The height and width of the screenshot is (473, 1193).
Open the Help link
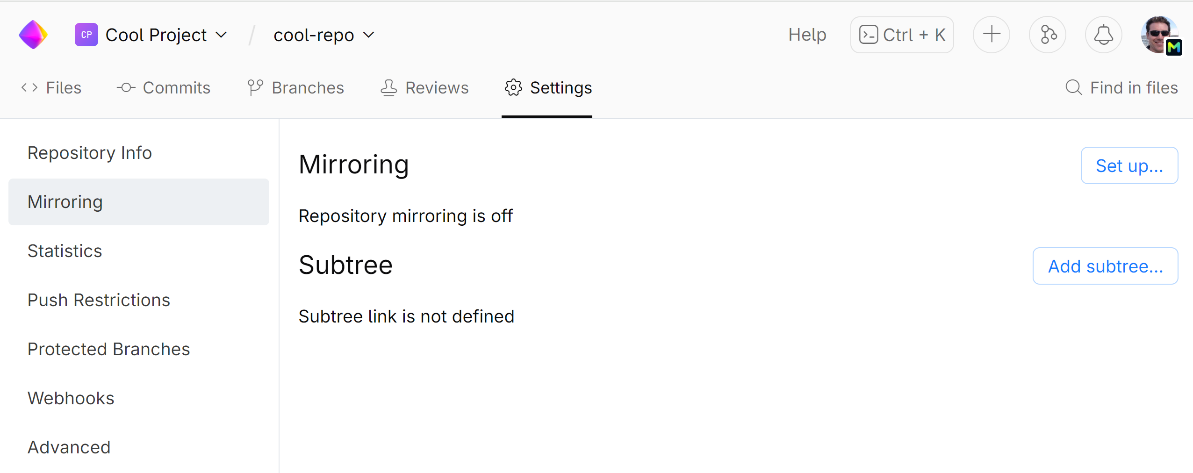(807, 35)
